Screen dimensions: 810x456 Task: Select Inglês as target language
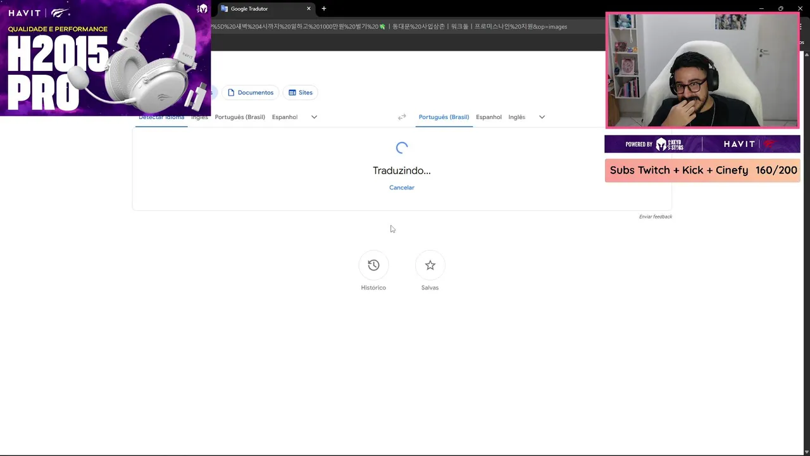coord(516,117)
